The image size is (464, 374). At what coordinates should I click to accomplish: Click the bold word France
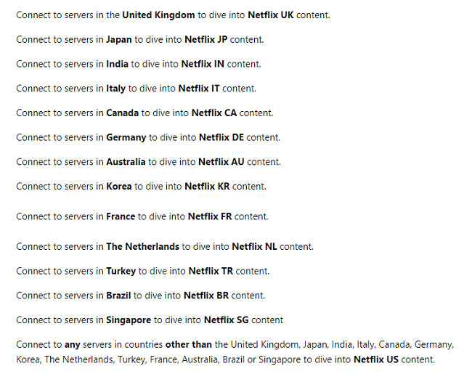pyautogui.click(x=121, y=216)
